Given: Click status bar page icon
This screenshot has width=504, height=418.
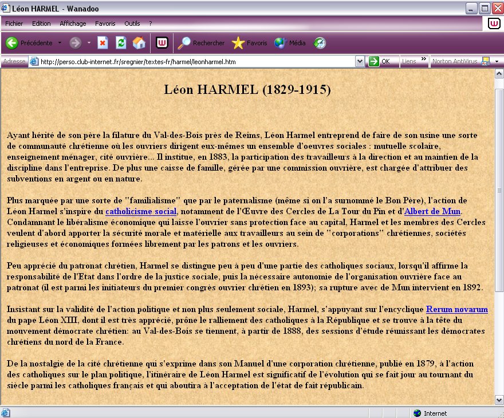Looking at the screenshot, I should [x=5, y=413].
